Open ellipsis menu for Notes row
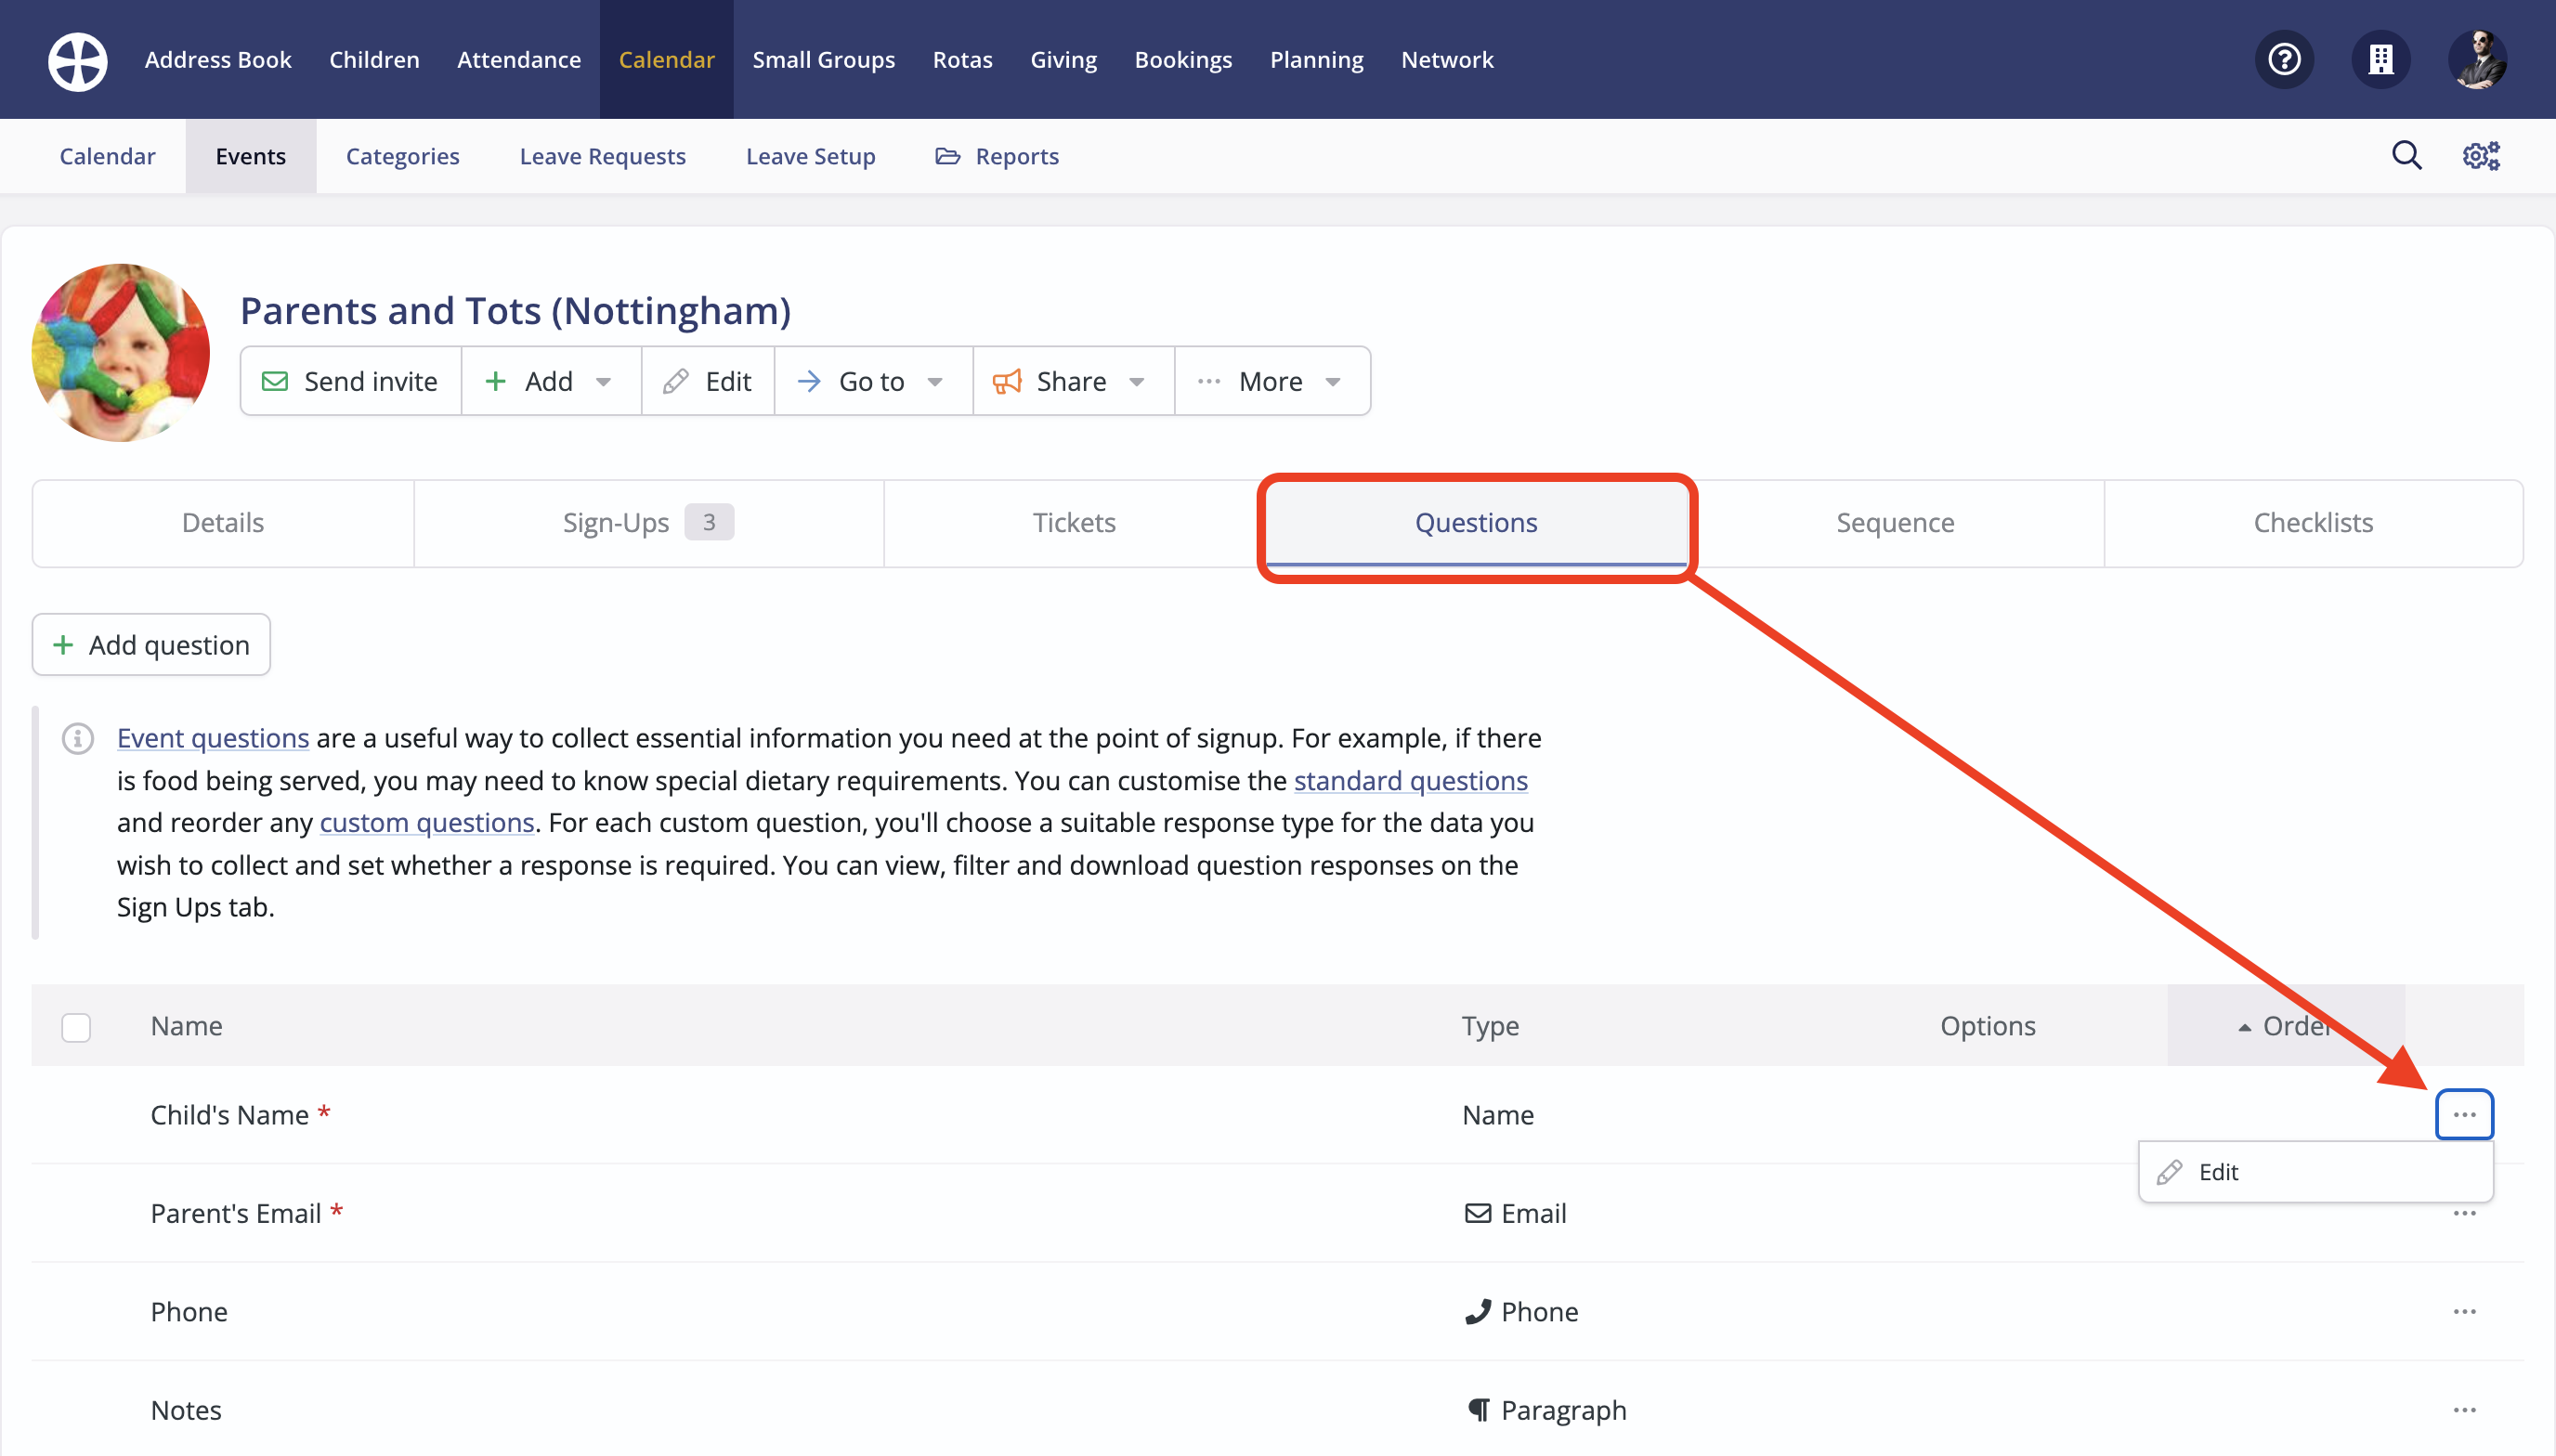Image resolution: width=2556 pixels, height=1456 pixels. pos(2464,1410)
